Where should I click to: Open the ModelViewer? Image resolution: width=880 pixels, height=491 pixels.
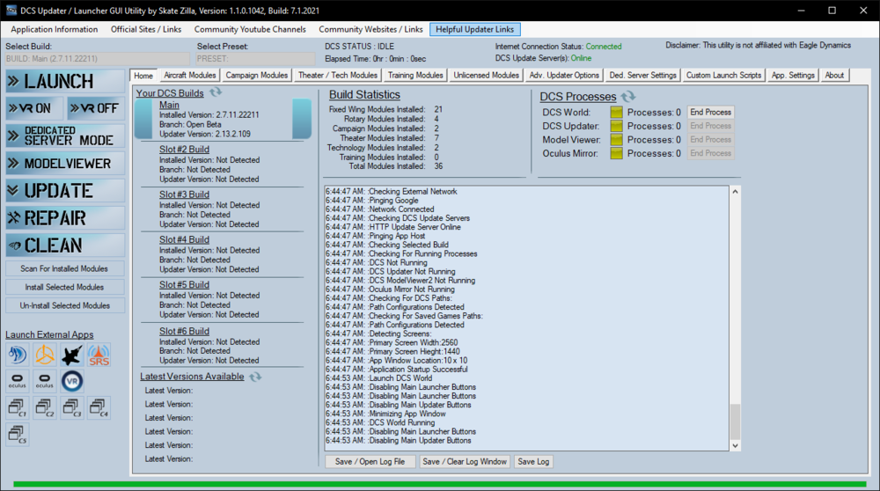(x=65, y=164)
